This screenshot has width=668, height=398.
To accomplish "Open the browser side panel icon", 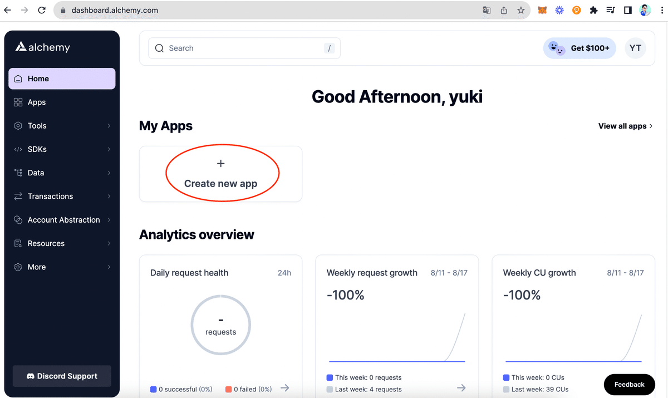I will click(x=627, y=10).
